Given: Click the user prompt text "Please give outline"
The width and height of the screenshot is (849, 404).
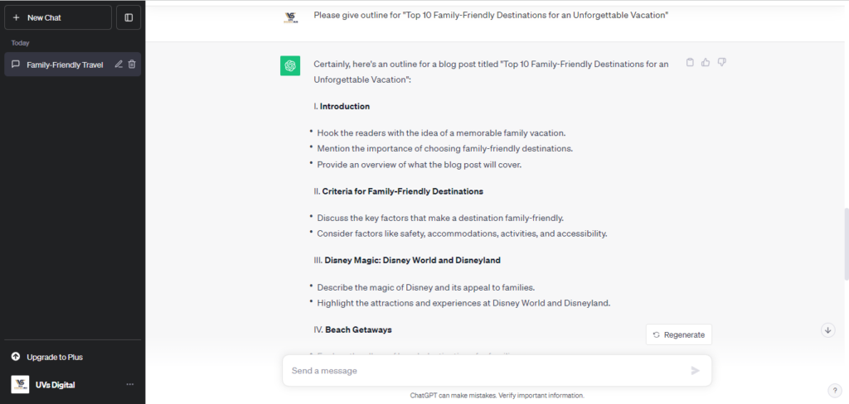Looking at the screenshot, I should [491, 15].
